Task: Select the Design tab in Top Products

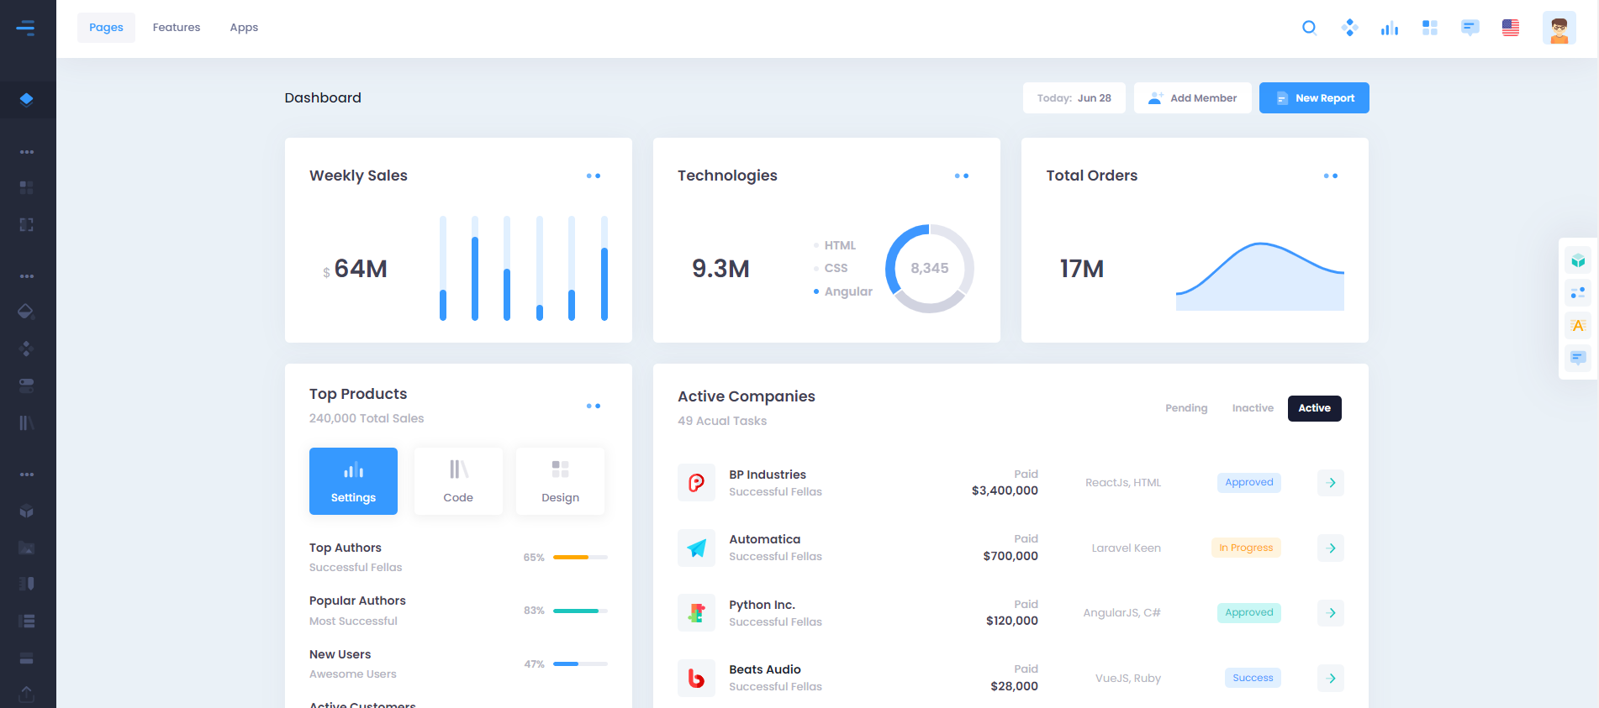Action: [560, 481]
